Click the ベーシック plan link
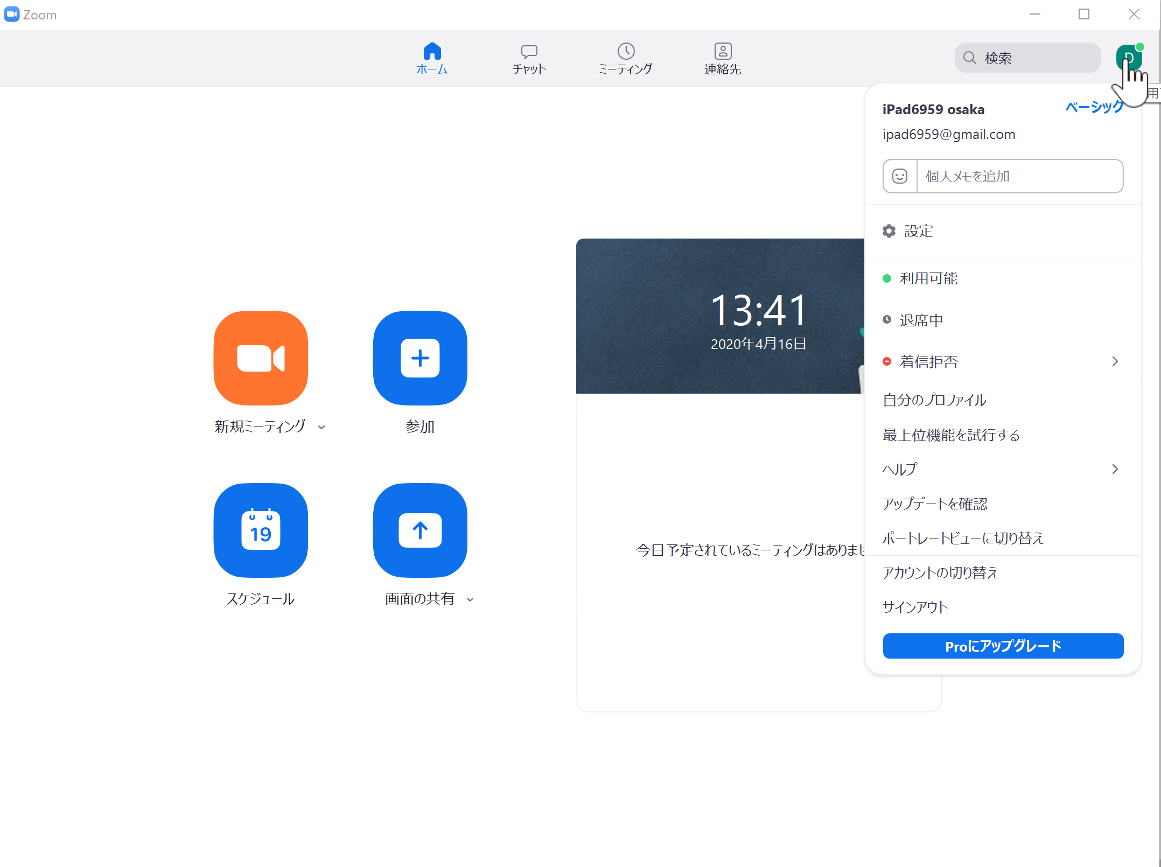This screenshot has height=867, width=1161. (1094, 107)
